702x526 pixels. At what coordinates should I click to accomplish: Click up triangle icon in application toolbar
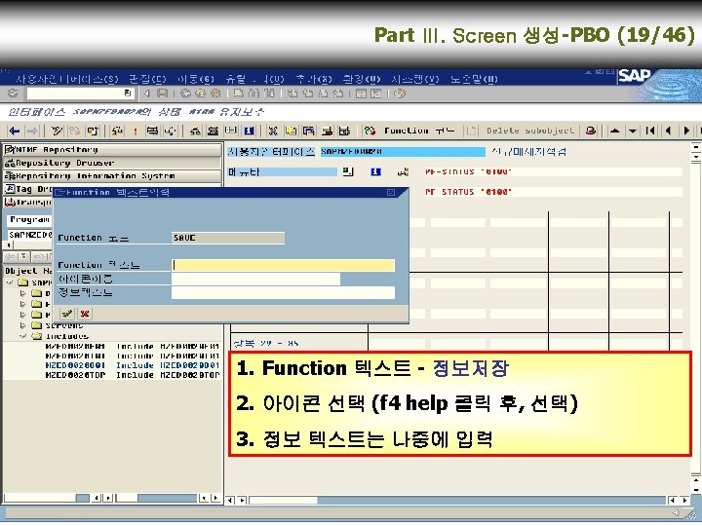(x=614, y=131)
